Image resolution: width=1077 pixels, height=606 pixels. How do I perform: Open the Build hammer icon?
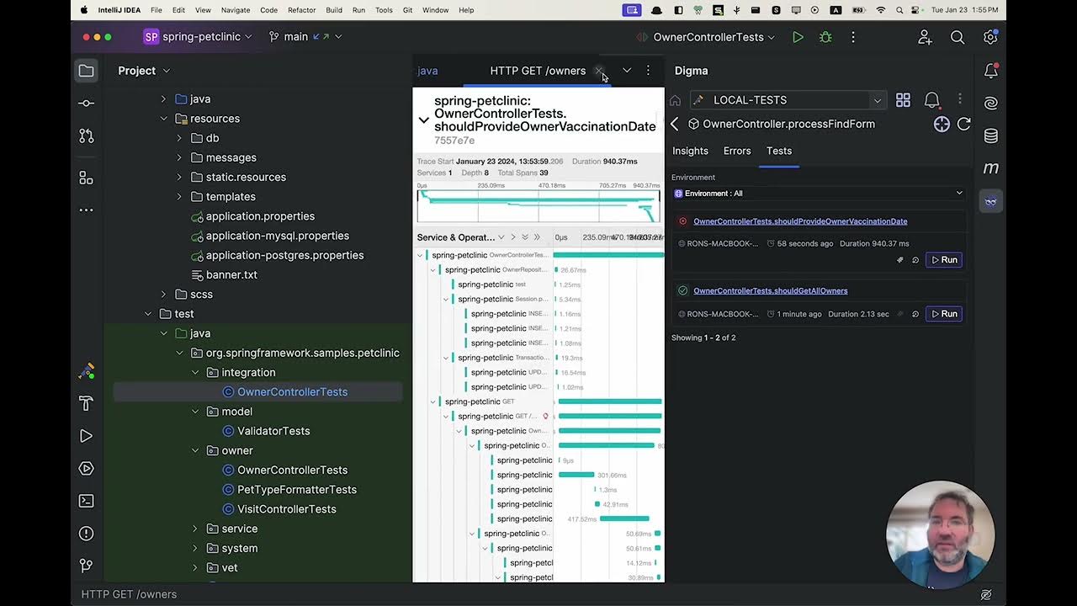(86, 403)
